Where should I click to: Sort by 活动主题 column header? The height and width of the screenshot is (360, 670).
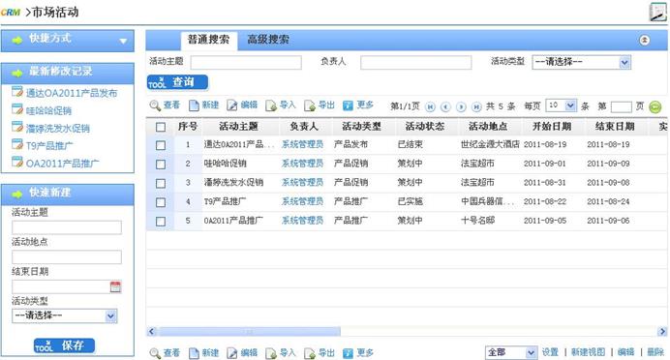click(x=238, y=127)
